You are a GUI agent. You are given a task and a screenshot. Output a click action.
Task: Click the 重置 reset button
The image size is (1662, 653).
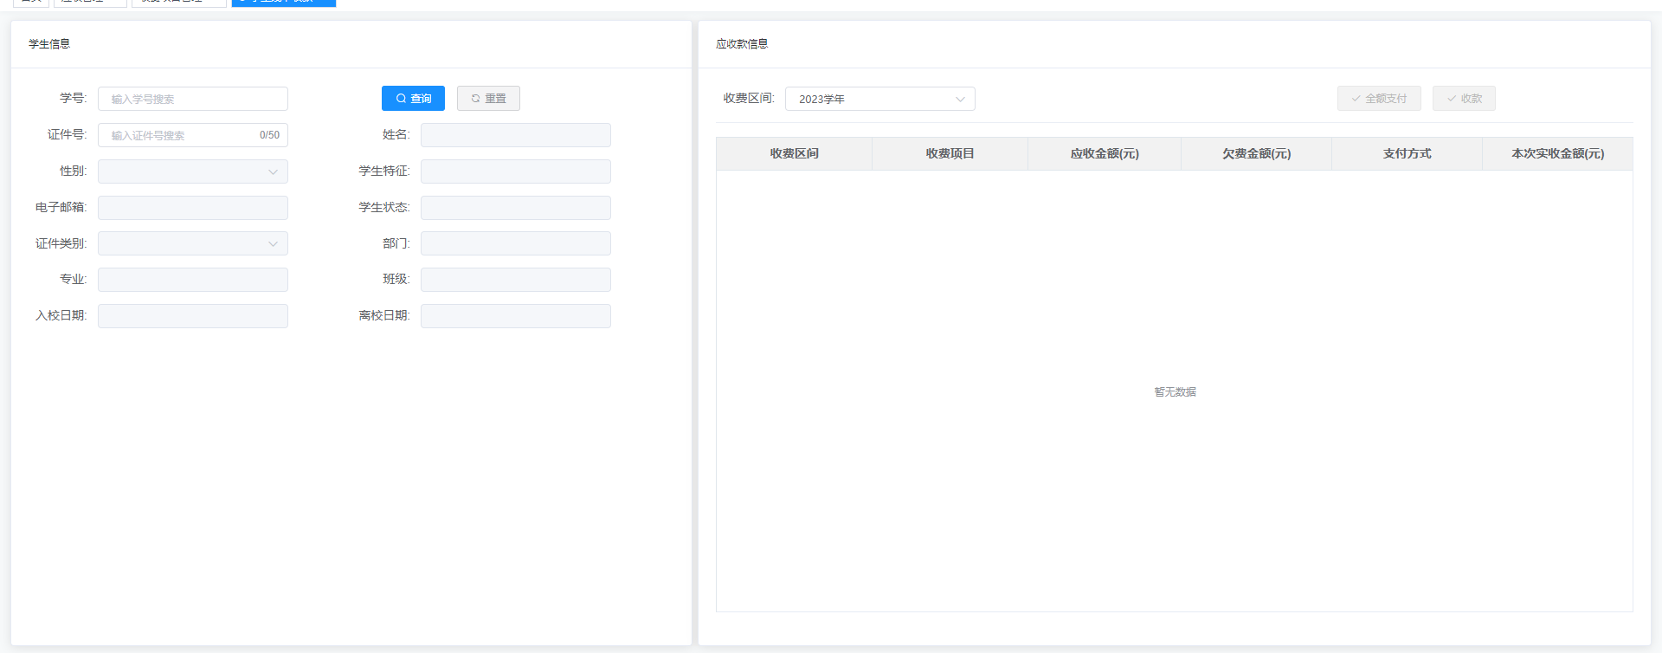pos(488,99)
